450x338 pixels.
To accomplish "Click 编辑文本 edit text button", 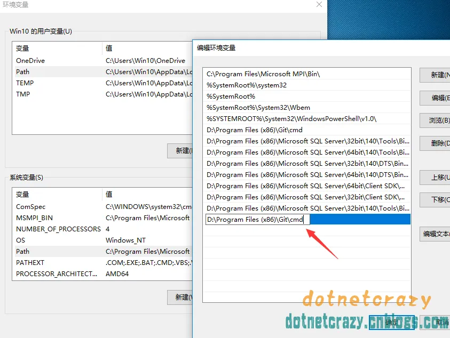I will pyautogui.click(x=435, y=234).
